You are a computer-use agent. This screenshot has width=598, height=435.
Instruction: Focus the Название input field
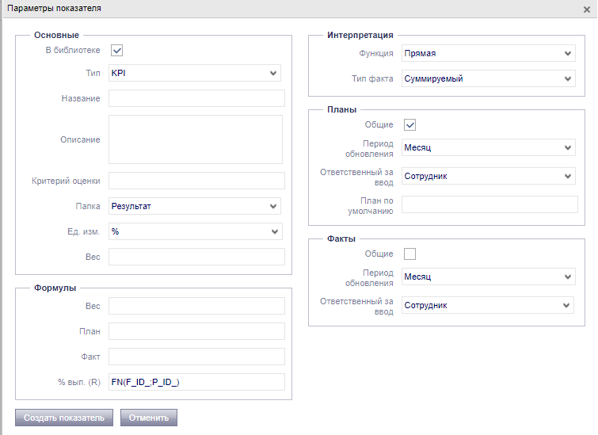(x=196, y=98)
